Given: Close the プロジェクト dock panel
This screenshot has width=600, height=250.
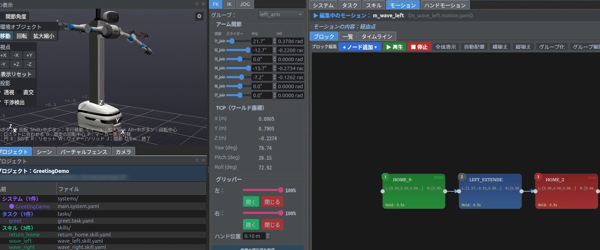Looking at the screenshot, I should pos(204,160).
